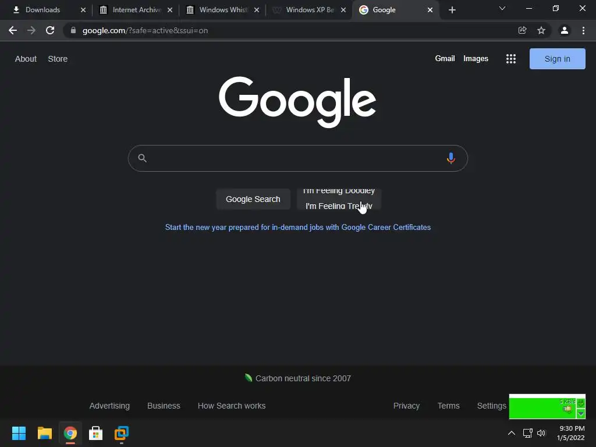The image size is (596, 447).
Task: Open the Google Store link
Action: click(x=58, y=59)
